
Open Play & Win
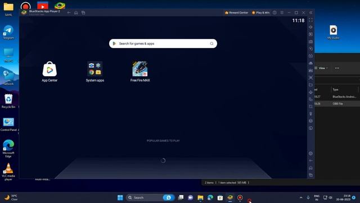260,12
